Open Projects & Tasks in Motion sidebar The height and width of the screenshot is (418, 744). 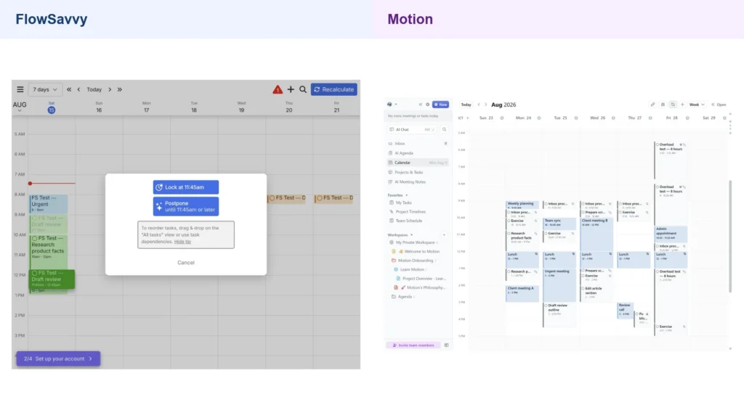pyautogui.click(x=418, y=173)
